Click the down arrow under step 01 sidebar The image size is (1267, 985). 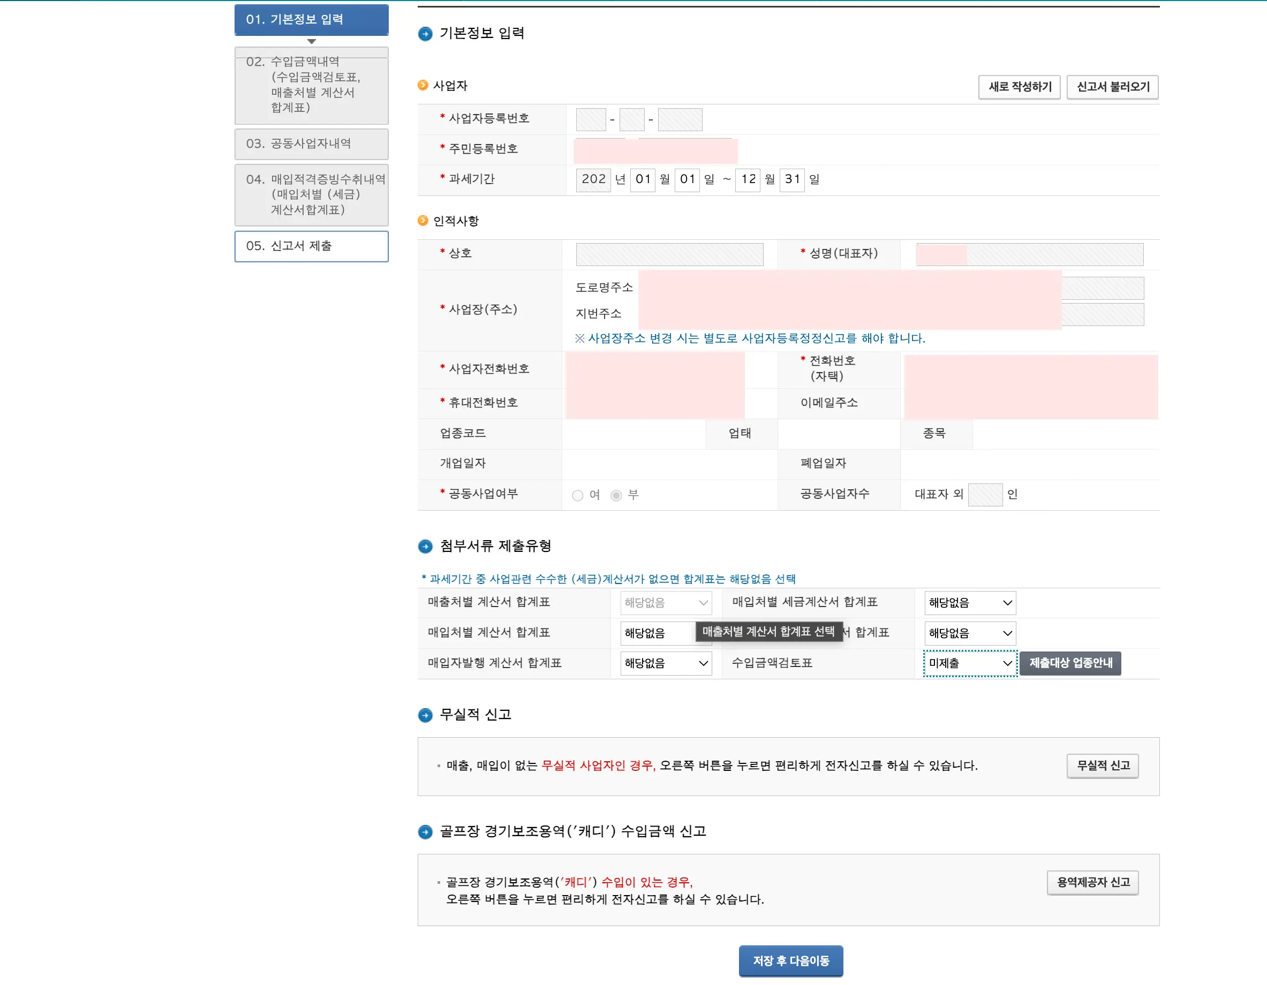click(312, 41)
